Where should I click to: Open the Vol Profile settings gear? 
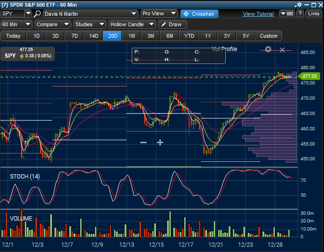(x=268, y=49)
